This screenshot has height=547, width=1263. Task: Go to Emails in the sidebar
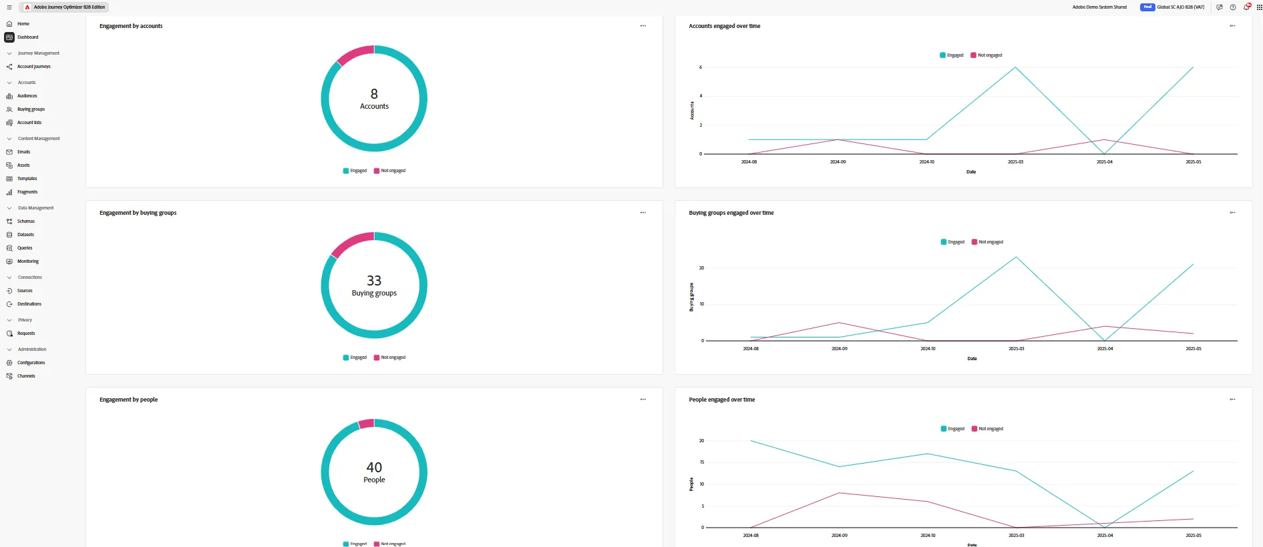[x=18, y=152]
